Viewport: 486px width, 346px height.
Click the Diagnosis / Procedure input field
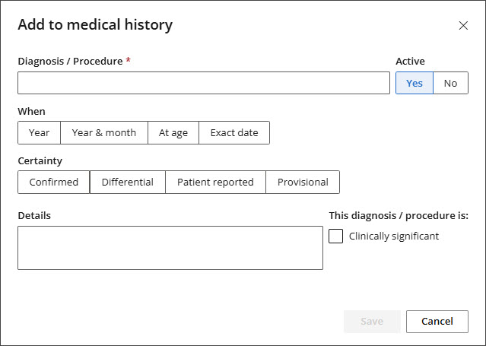tap(204, 83)
